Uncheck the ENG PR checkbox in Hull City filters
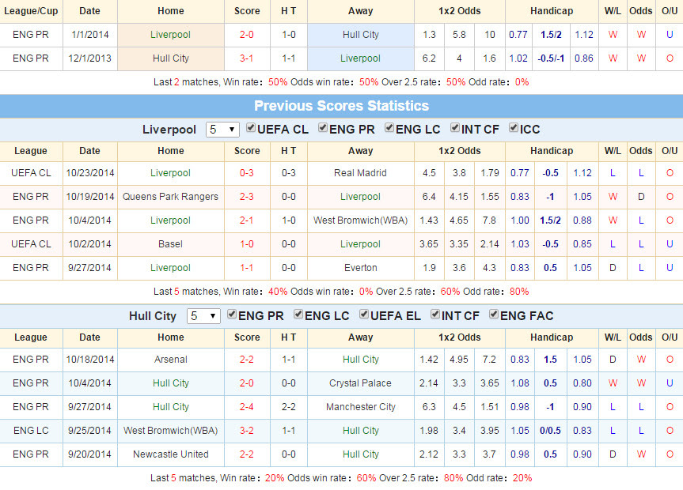683x490 pixels. [x=232, y=315]
